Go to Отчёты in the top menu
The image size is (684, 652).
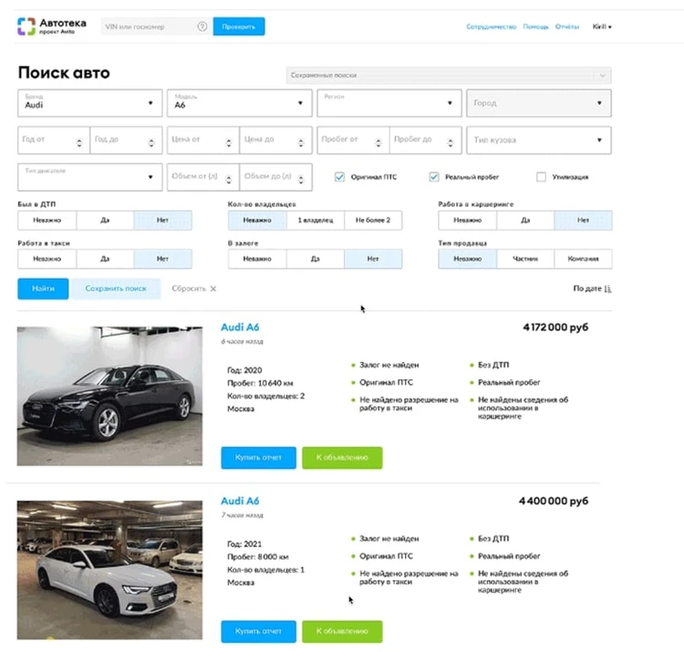[x=567, y=27]
